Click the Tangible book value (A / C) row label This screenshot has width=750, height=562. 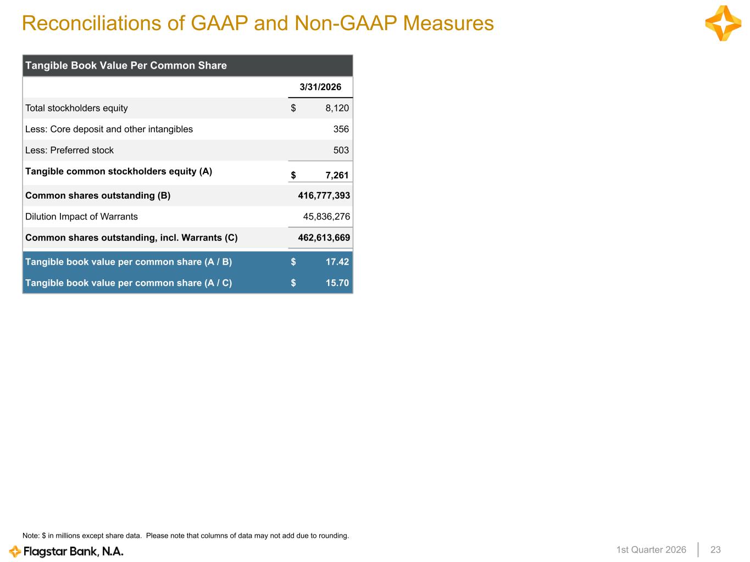coord(128,283)
